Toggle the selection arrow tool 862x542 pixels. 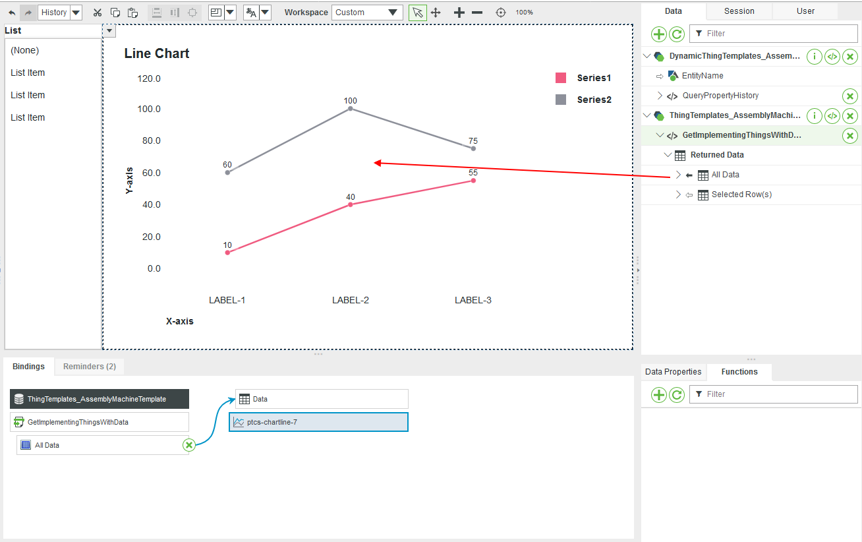[x=417, y=13]
